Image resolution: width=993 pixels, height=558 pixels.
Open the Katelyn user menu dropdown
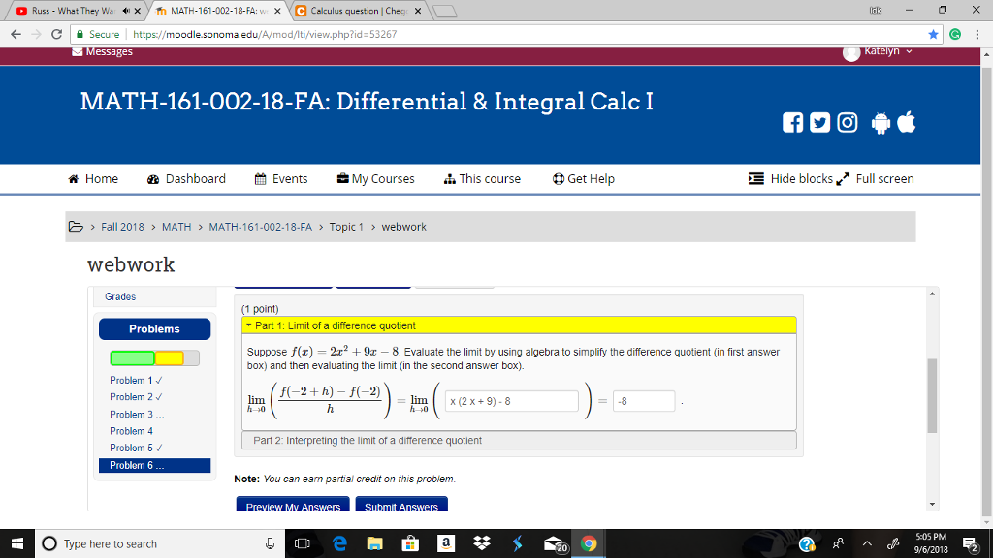coord(882,51)
